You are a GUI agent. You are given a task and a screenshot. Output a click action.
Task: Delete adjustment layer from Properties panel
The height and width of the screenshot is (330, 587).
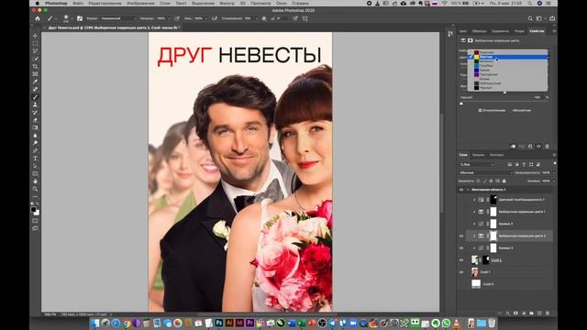[x=547, y=147]
